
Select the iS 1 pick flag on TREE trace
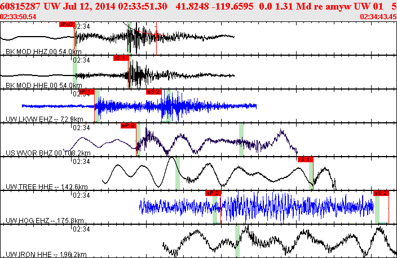[x=305, y=159]
